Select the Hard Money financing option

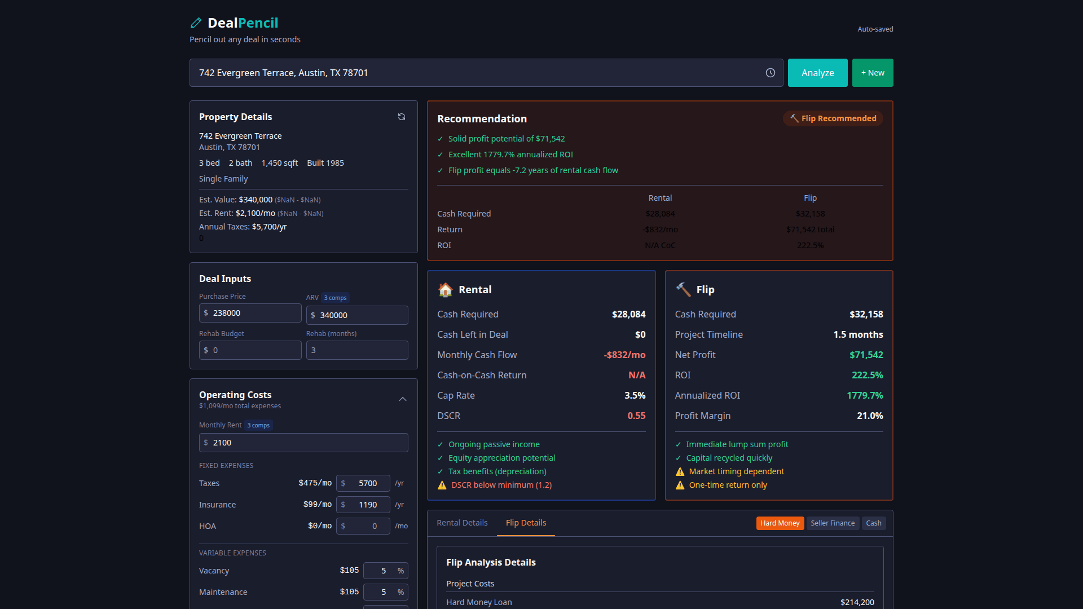click(780, 523)
